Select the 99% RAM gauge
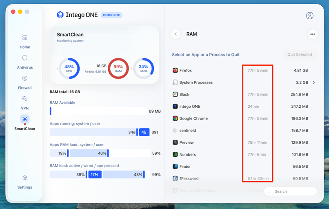Viewport: 329px width, 209px height. click(118, 69)
